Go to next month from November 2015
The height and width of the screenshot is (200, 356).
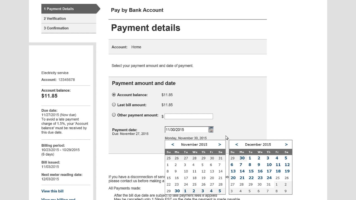(220, 144)
